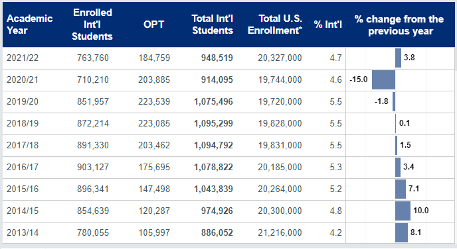Click the 7.1 bar for 2015/16

(x=401, y=189)
